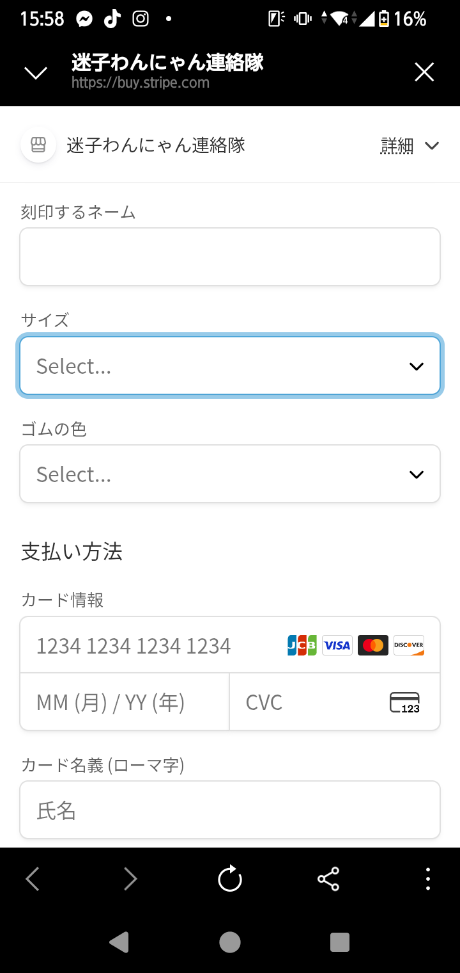
Task: Tap the 氏名 cardholder name field
Action: (x=230, y=810)
